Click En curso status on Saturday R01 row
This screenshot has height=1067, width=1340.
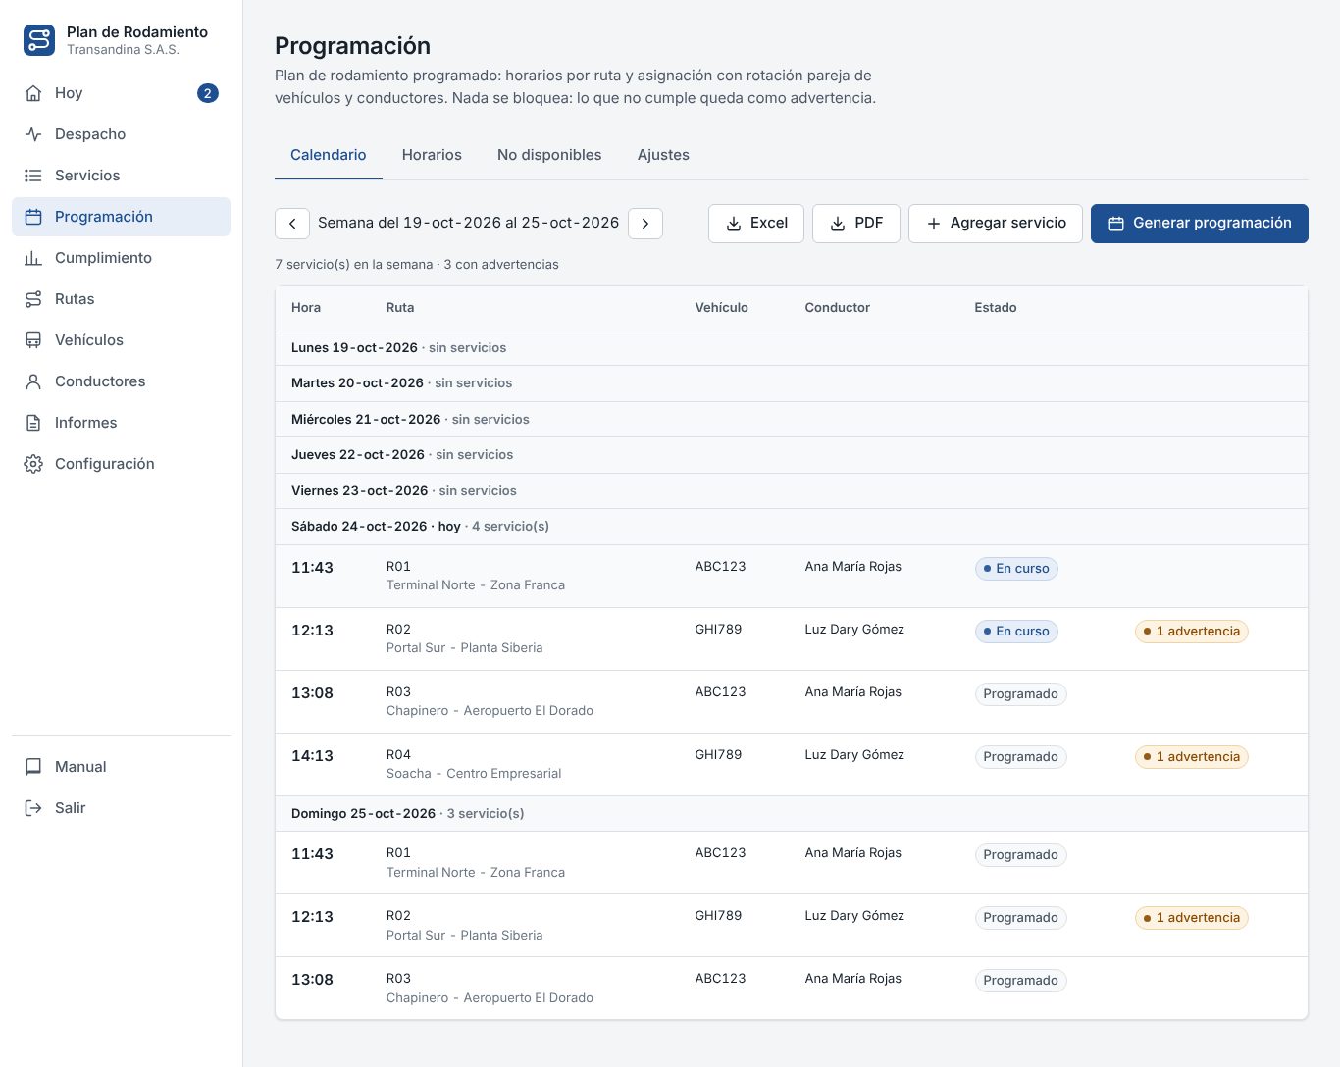point(1016,569)
